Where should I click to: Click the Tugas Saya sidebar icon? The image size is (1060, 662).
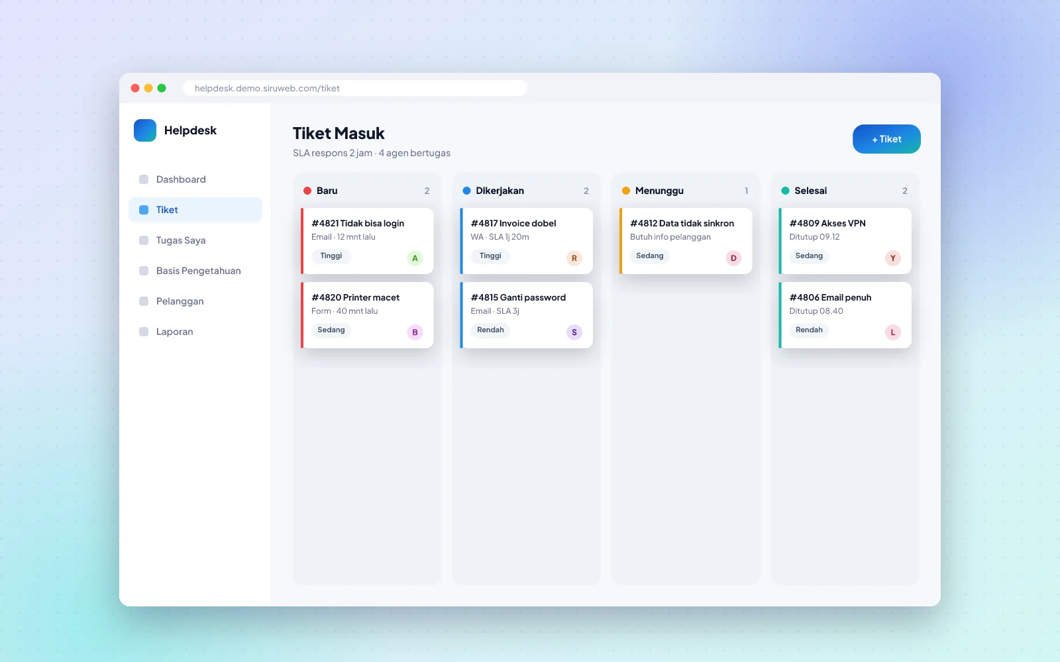click(x=144, y=240)
